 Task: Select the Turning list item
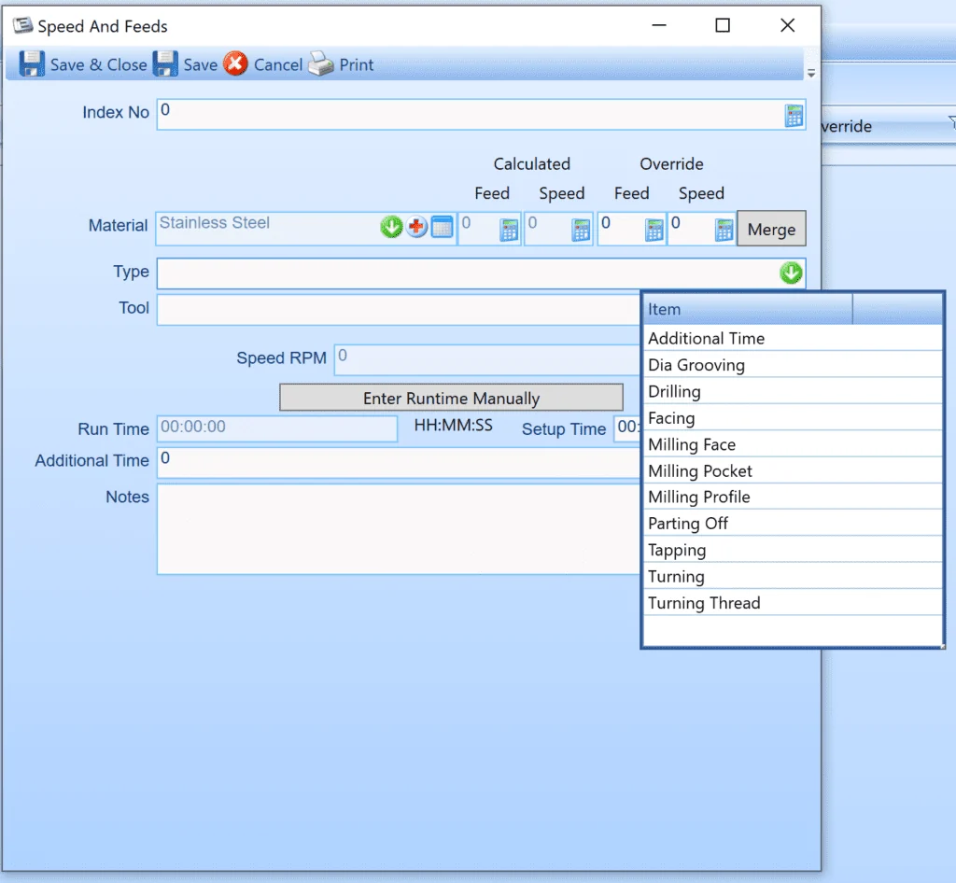click(x=793, y=576)
